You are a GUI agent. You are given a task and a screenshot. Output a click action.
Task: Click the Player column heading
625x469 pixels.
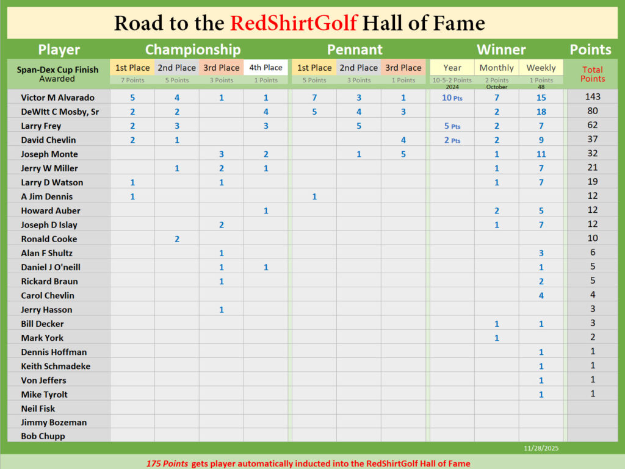point(59,49)
